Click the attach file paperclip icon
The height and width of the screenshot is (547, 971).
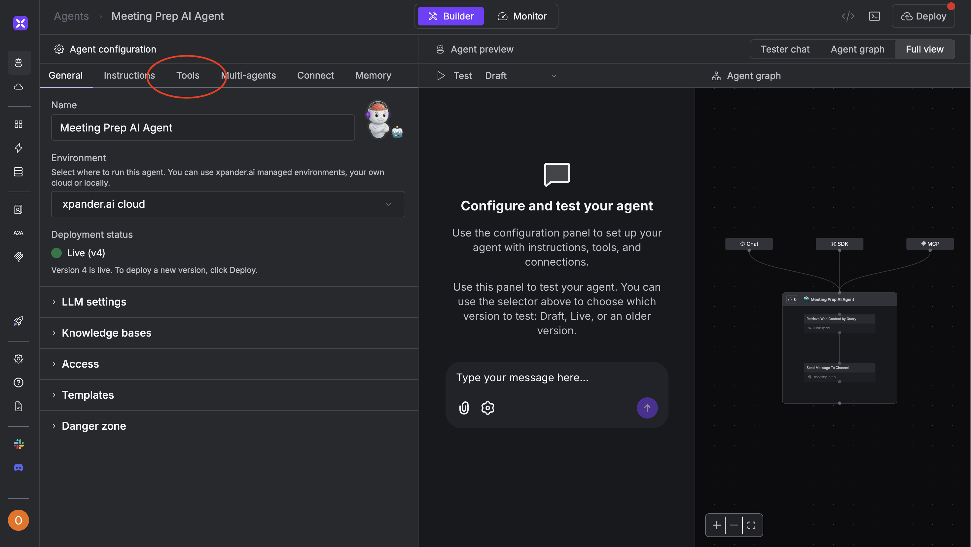point(464,408)
